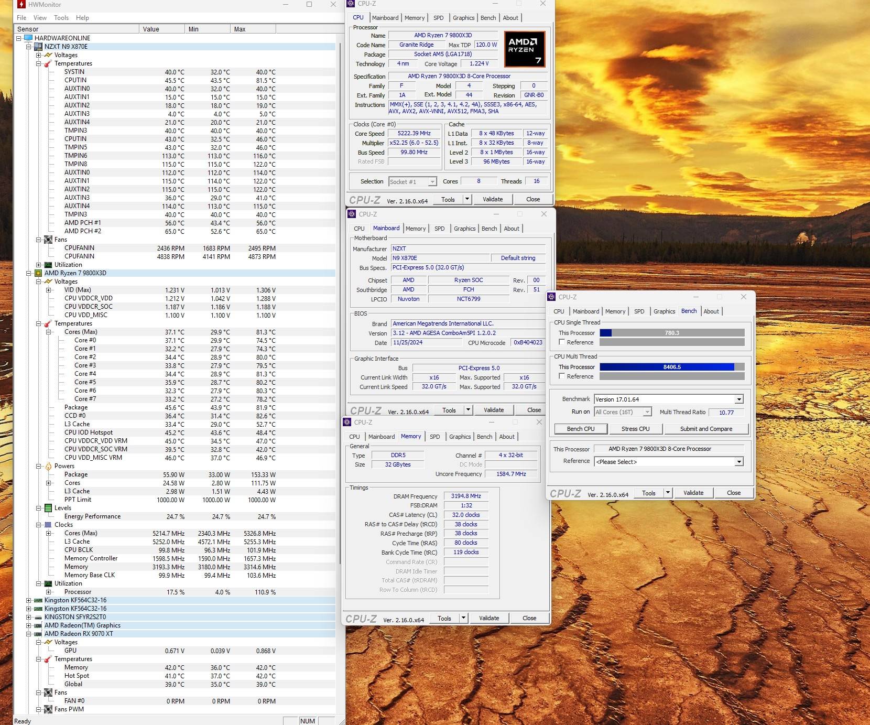This screenshot has height=725, width=870.
Task: Expand the Kingston KF564C32-16 first tree node
Action: tap(28, 600)
